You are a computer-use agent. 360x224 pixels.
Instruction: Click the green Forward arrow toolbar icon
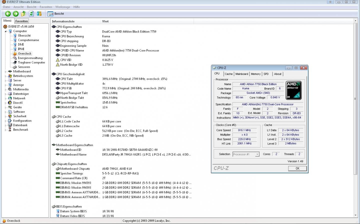(x=16, y=14)
